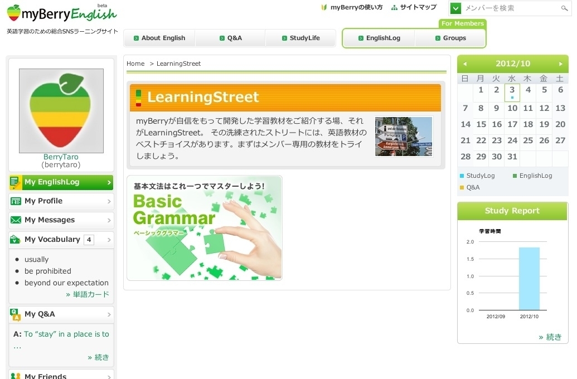Click the 2012/10 bar in Study Report
The width and height of the screenshot is (577, 379).
tap(529, 279)
